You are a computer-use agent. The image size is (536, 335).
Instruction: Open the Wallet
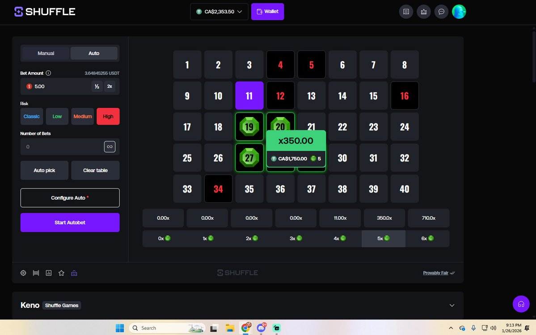coord(267,12)
